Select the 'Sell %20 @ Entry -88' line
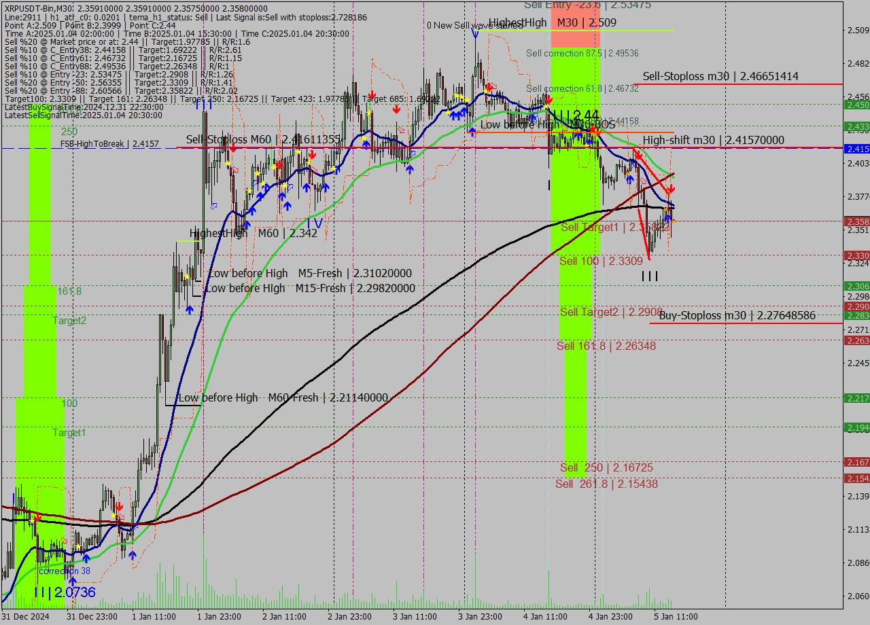Screen dimensions: 870x625 [x=121, y=90]
